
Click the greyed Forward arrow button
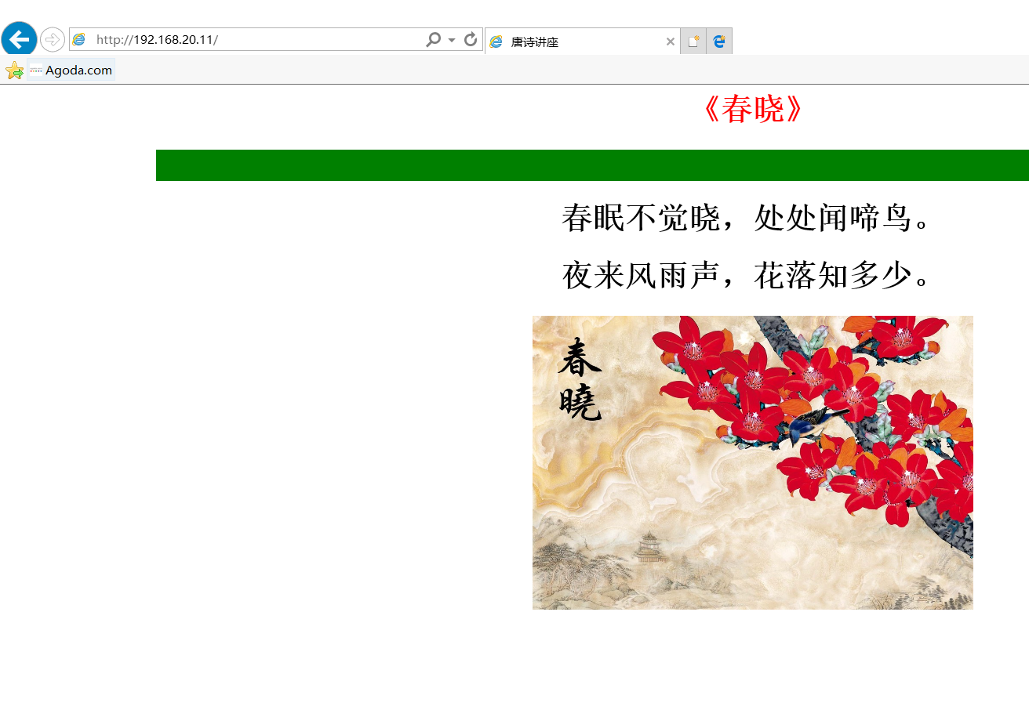53,39
